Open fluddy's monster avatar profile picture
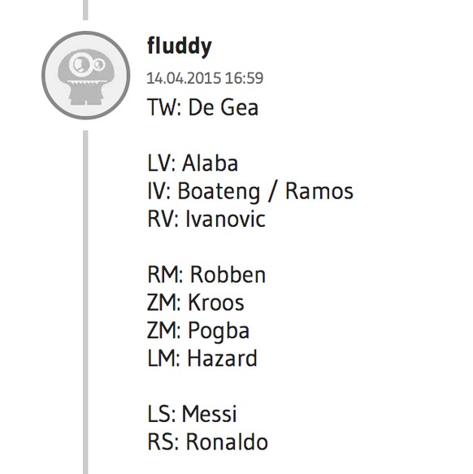Viewport: 473px width, 474px height. click(x=86, y=76)
